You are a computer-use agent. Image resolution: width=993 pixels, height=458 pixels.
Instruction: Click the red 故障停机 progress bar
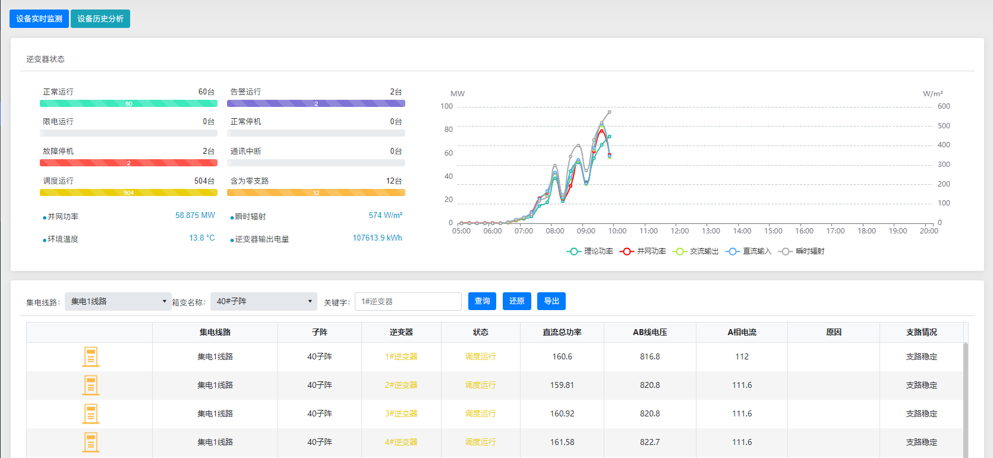(x=128, y=163)
